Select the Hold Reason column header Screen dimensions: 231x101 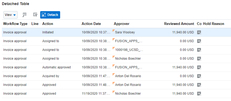214,24
